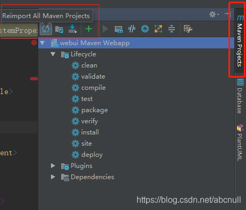Select the install lifecycle goal

85,132
